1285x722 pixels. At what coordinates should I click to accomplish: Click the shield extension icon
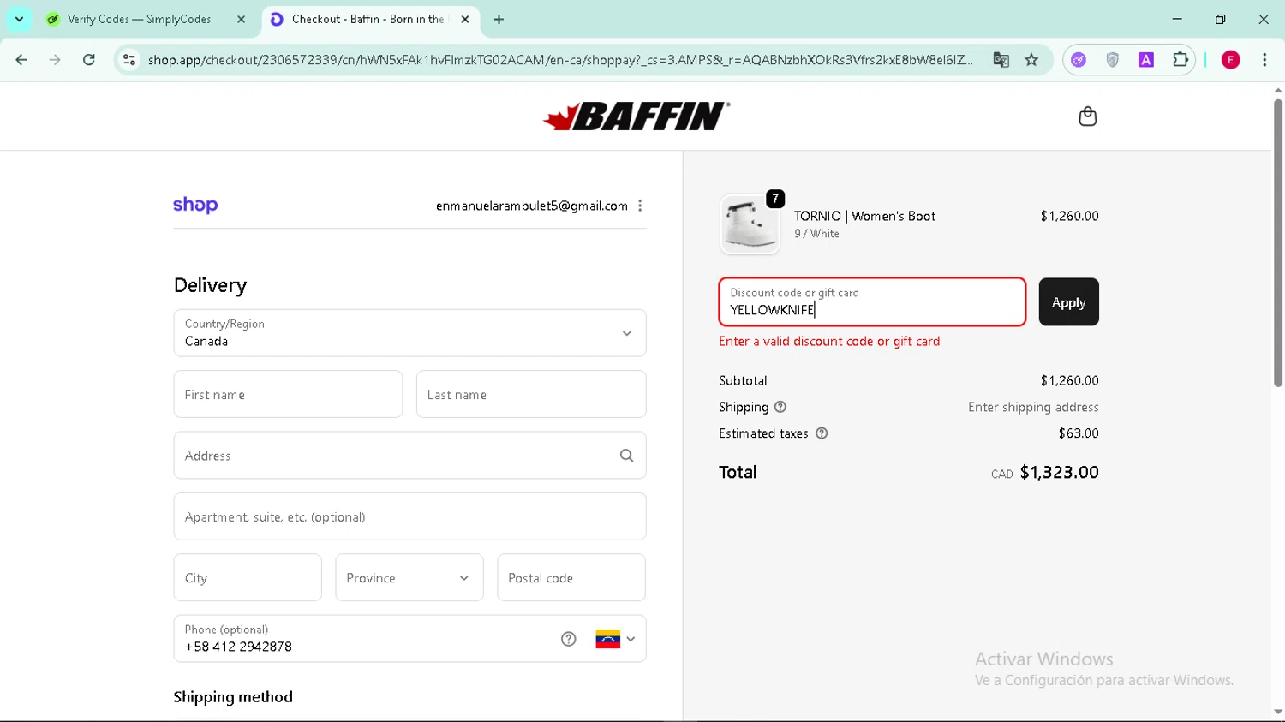tap(1112, 60)
